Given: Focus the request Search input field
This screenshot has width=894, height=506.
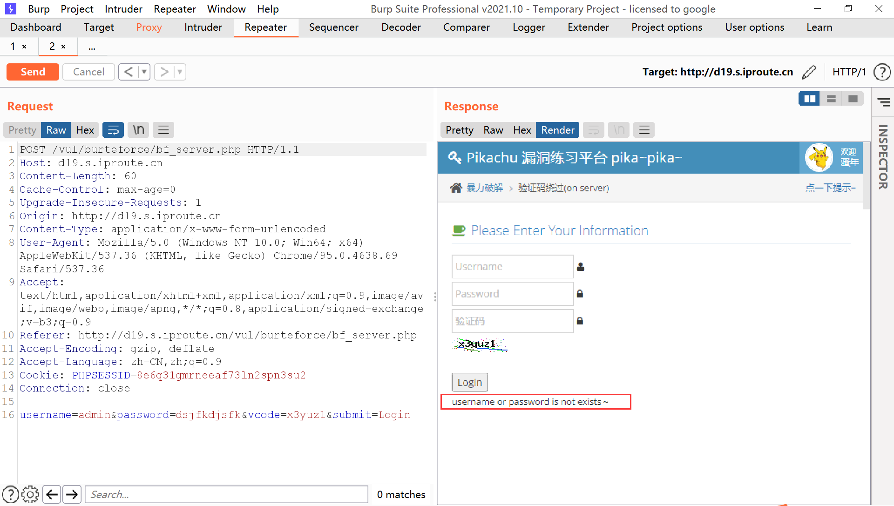Looking at the screenshot, I should (x=226, y=494).
